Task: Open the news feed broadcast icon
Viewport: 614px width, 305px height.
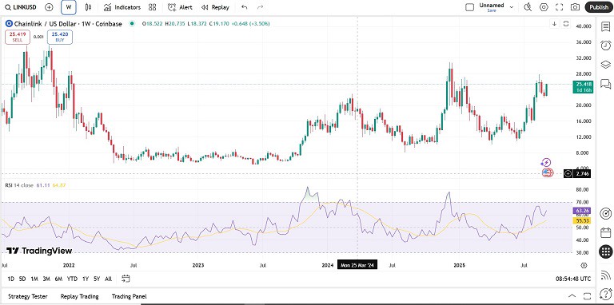Action: 606,275
